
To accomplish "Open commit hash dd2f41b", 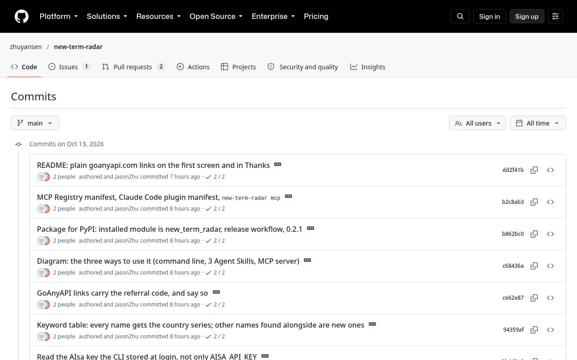I will coord(513,170).
